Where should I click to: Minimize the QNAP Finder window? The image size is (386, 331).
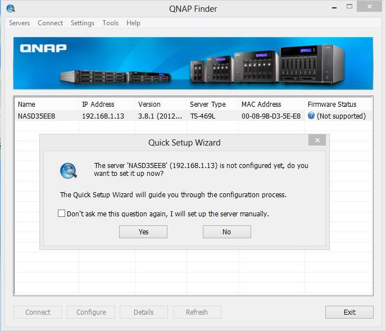(334, 8)
